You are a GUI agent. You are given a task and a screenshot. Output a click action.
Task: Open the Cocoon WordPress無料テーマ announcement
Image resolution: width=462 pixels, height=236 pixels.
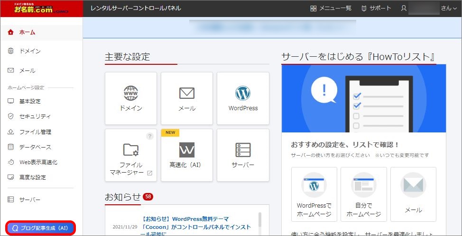[x=196, y=227]
